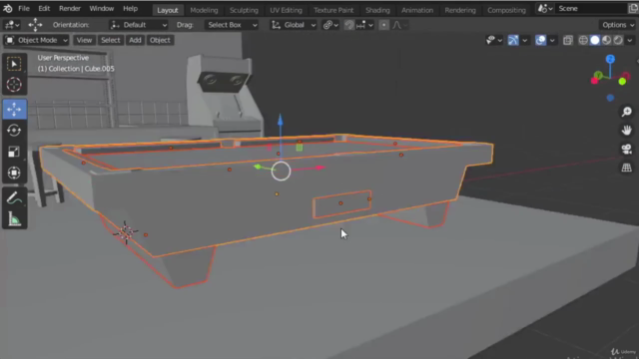This screenshot has height=359, width=639.
Task: Click the Scene name field
Action: click(591, 9)
